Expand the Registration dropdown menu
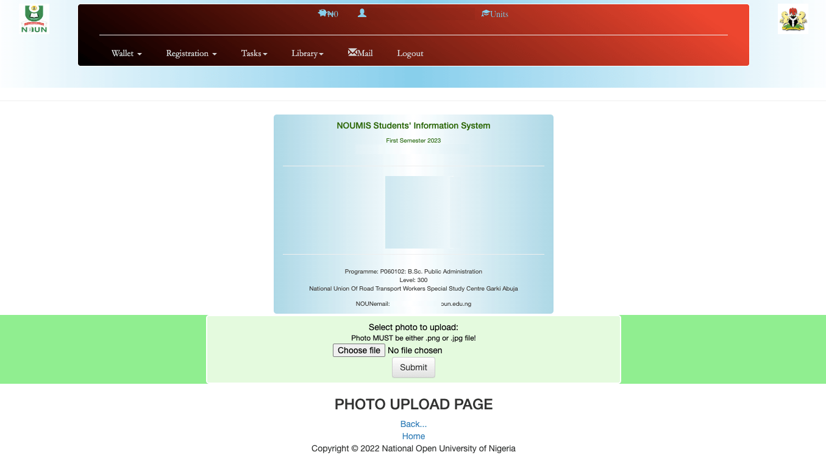The width and height of the screenshot is (826, 466). tap(191, 54)
